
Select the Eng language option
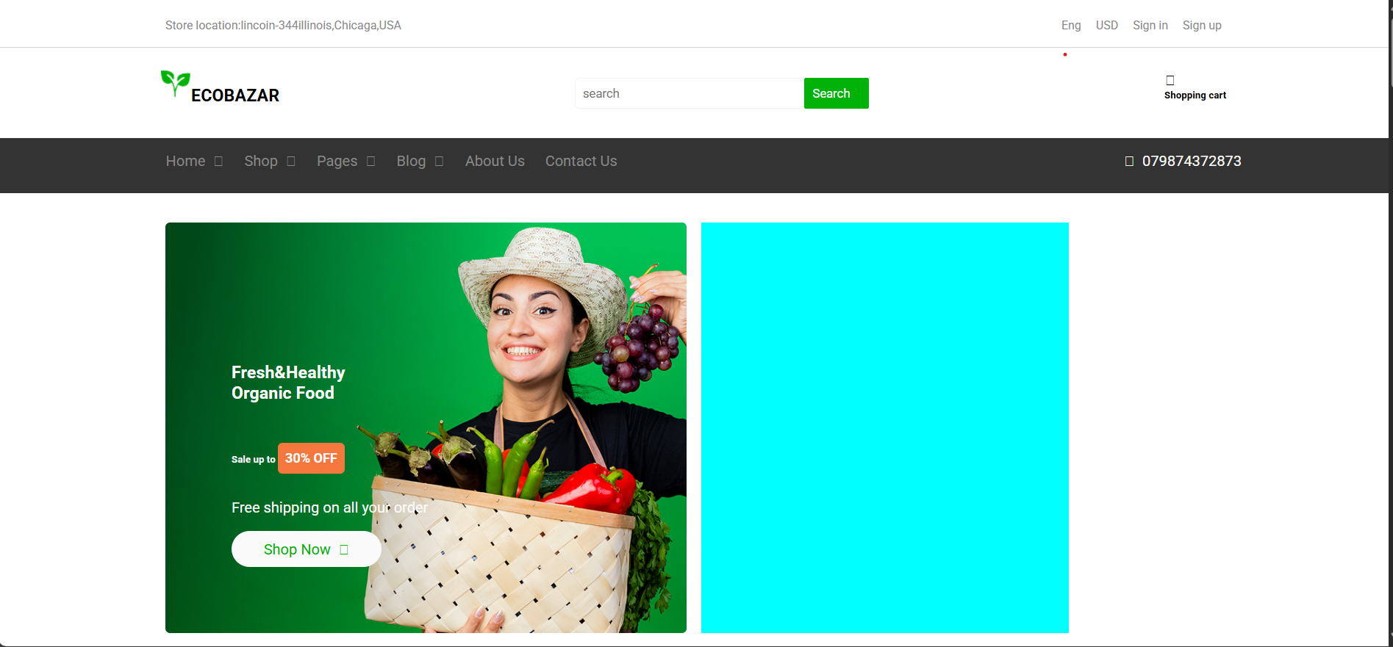(x=1070, y=25)
